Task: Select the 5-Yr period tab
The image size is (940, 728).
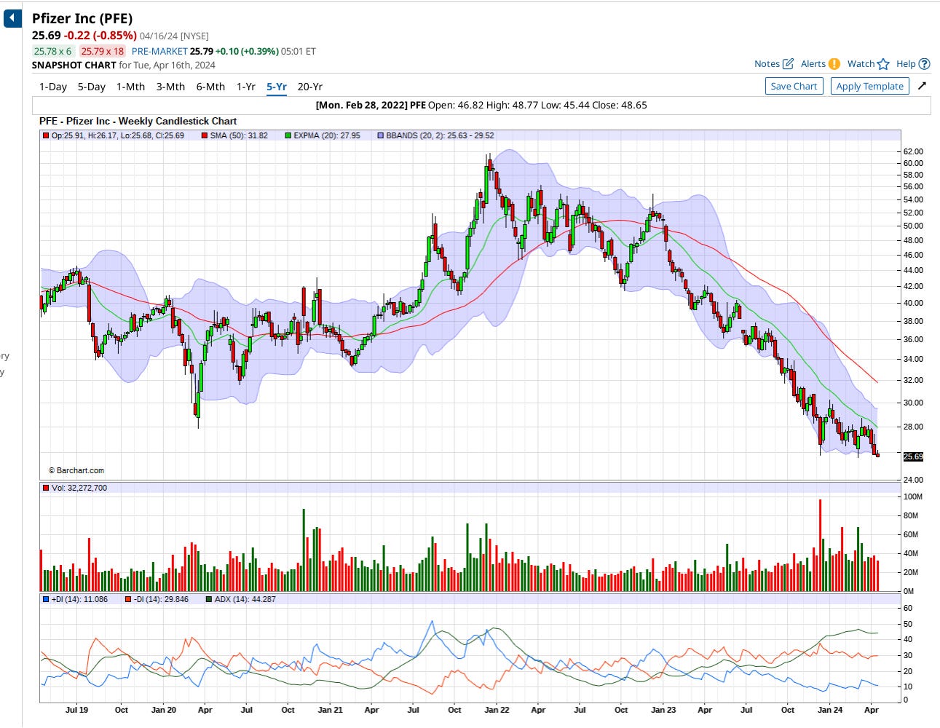Action: 277,87
